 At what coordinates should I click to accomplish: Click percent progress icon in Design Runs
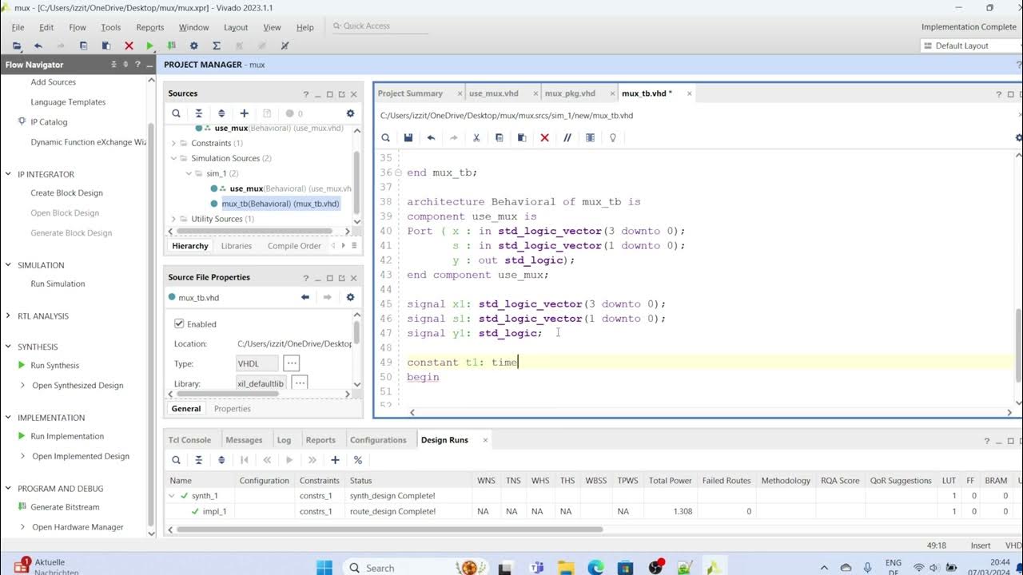click(x=358, y=460)
